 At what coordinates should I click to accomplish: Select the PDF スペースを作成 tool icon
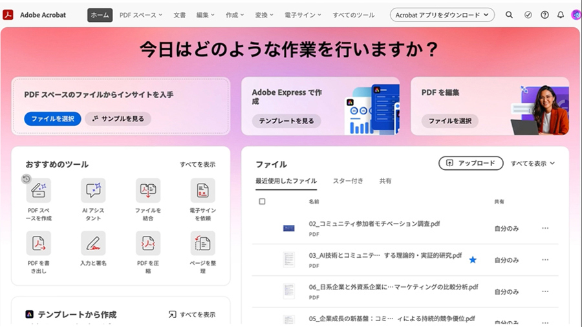pyautogui.click(x=39, y=190)
